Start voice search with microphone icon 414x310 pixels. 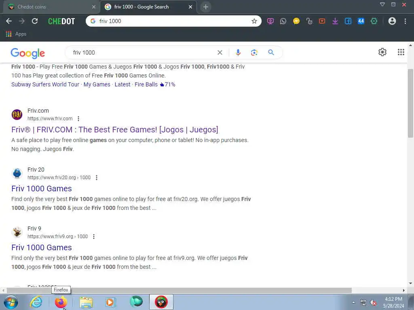coord(238,52)
